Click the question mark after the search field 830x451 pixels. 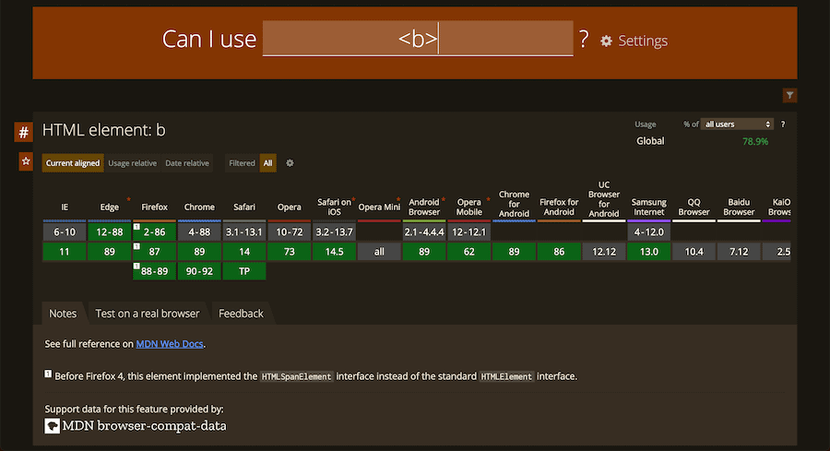tap(583, 40)
